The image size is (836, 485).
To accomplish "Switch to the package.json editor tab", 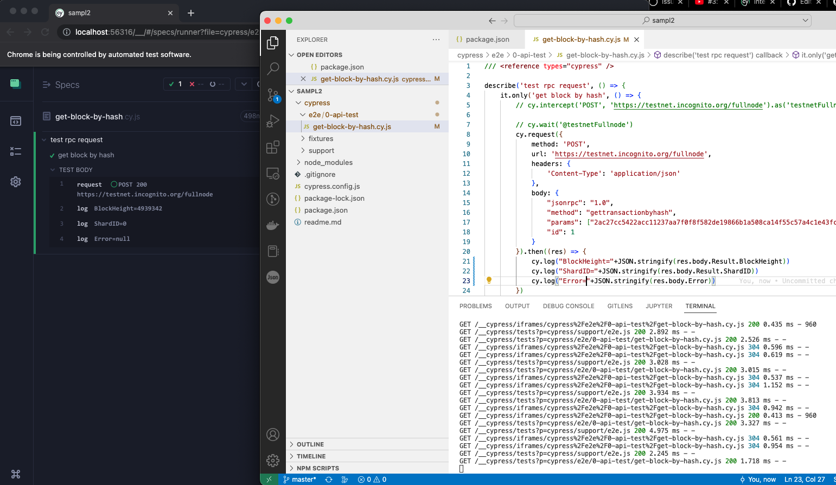I will (x=487, y=39).
